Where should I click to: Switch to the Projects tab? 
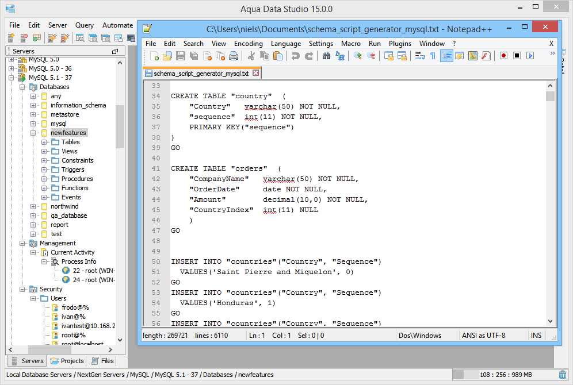67,361
